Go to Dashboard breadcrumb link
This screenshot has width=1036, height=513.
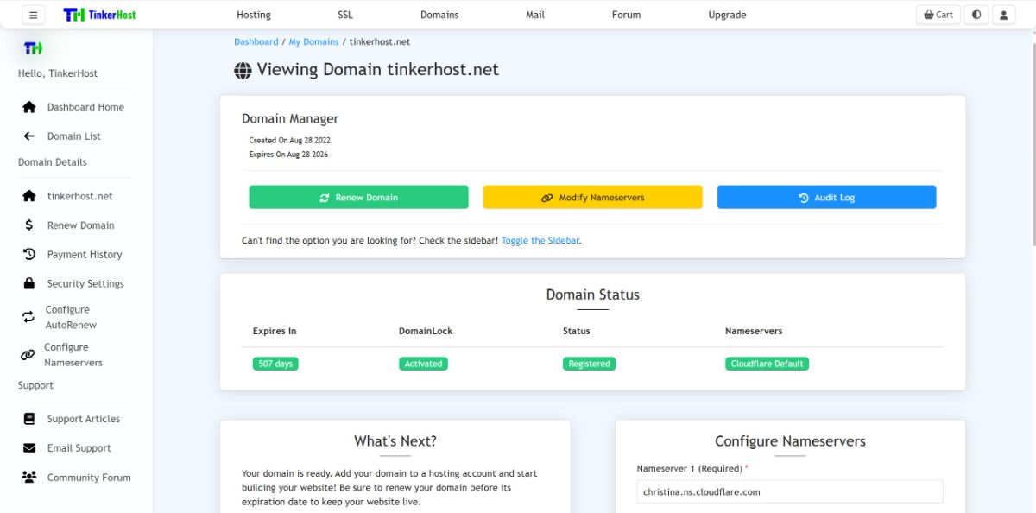(256, 41)
